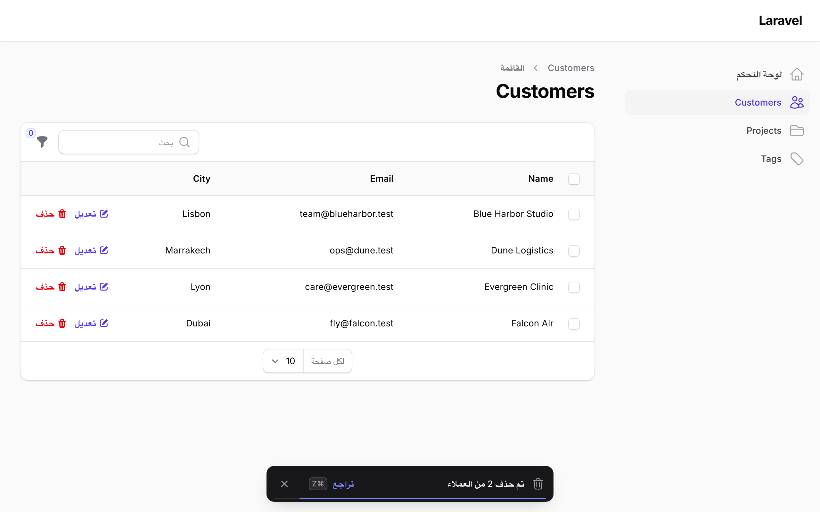Screen dimensions: 820x512
Task: Click the حذف delete text for Dune Logistics
Action: [x=45, y=251]
